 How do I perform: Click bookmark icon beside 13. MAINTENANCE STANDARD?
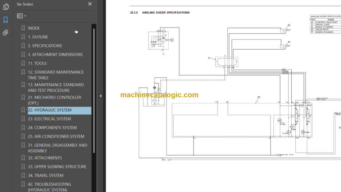(23, 85)
